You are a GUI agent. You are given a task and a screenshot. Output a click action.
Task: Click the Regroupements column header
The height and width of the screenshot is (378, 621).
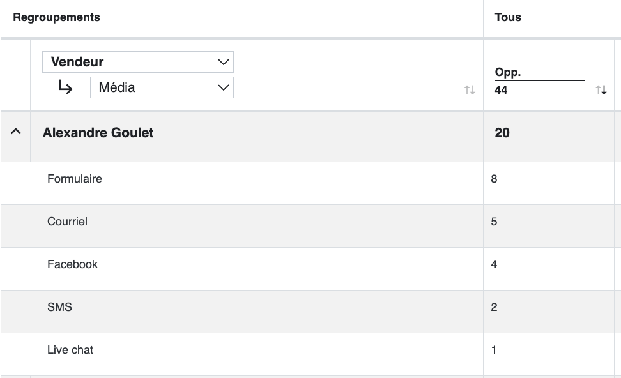coord(56,17)
